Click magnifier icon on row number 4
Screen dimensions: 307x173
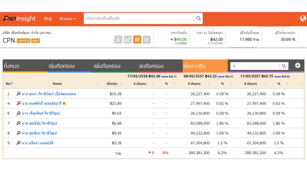tap(18, 103)
